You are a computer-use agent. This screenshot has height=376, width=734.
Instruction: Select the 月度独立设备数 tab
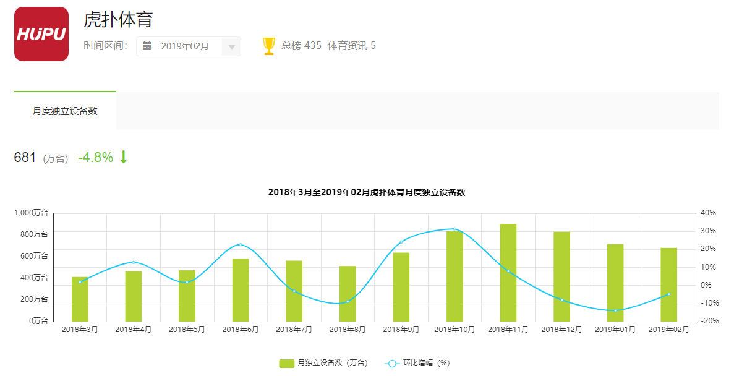click(65, 111)
